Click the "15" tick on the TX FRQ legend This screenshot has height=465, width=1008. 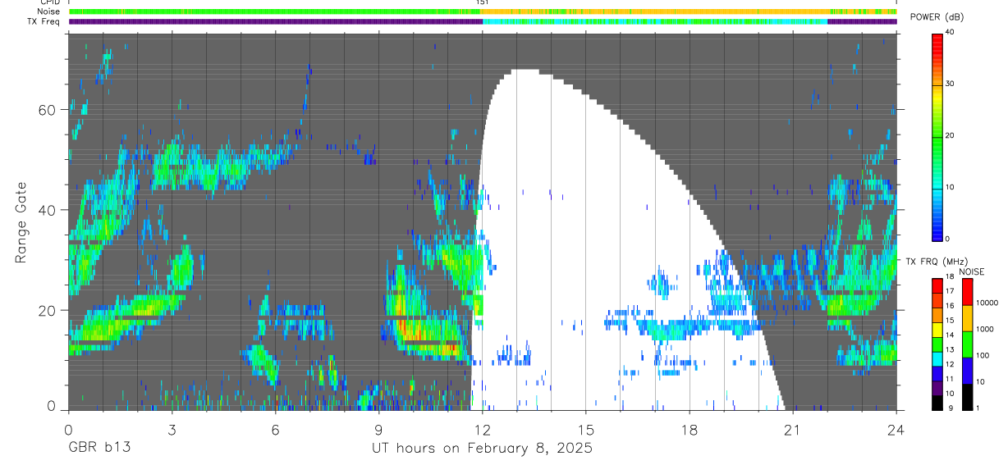[x=951, y=321]
